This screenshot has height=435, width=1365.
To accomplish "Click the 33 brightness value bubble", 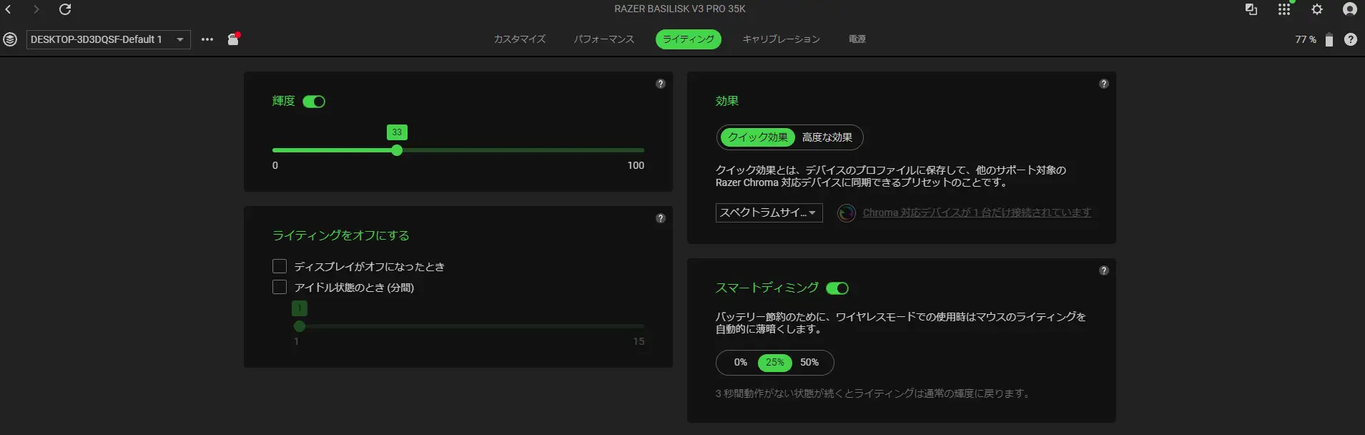I will 397,132.
